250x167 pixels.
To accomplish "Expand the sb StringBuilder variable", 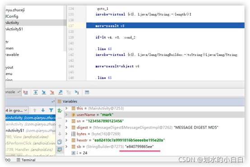I will click(x=66, y=146).
